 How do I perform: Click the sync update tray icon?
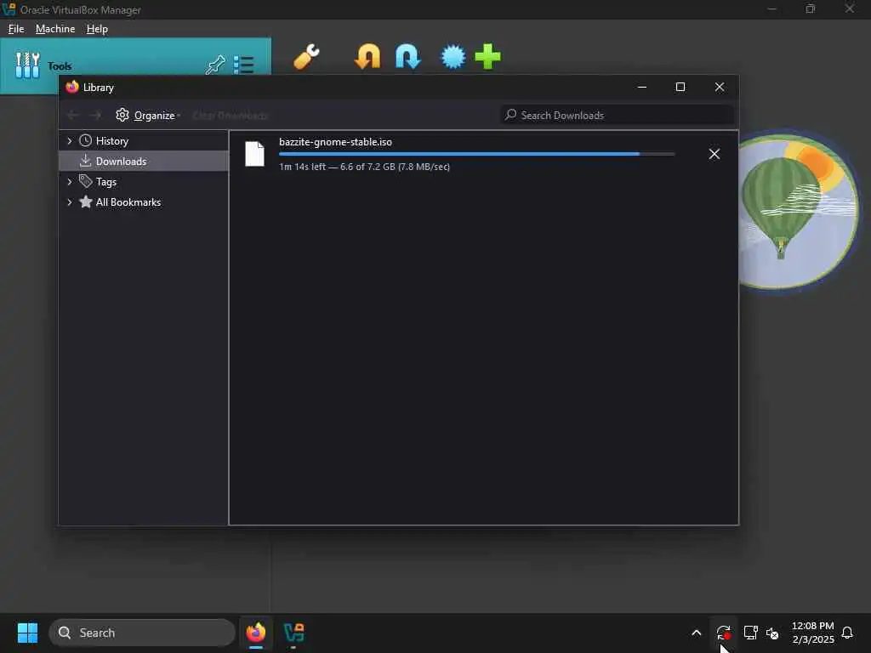(x=723, y=633)
